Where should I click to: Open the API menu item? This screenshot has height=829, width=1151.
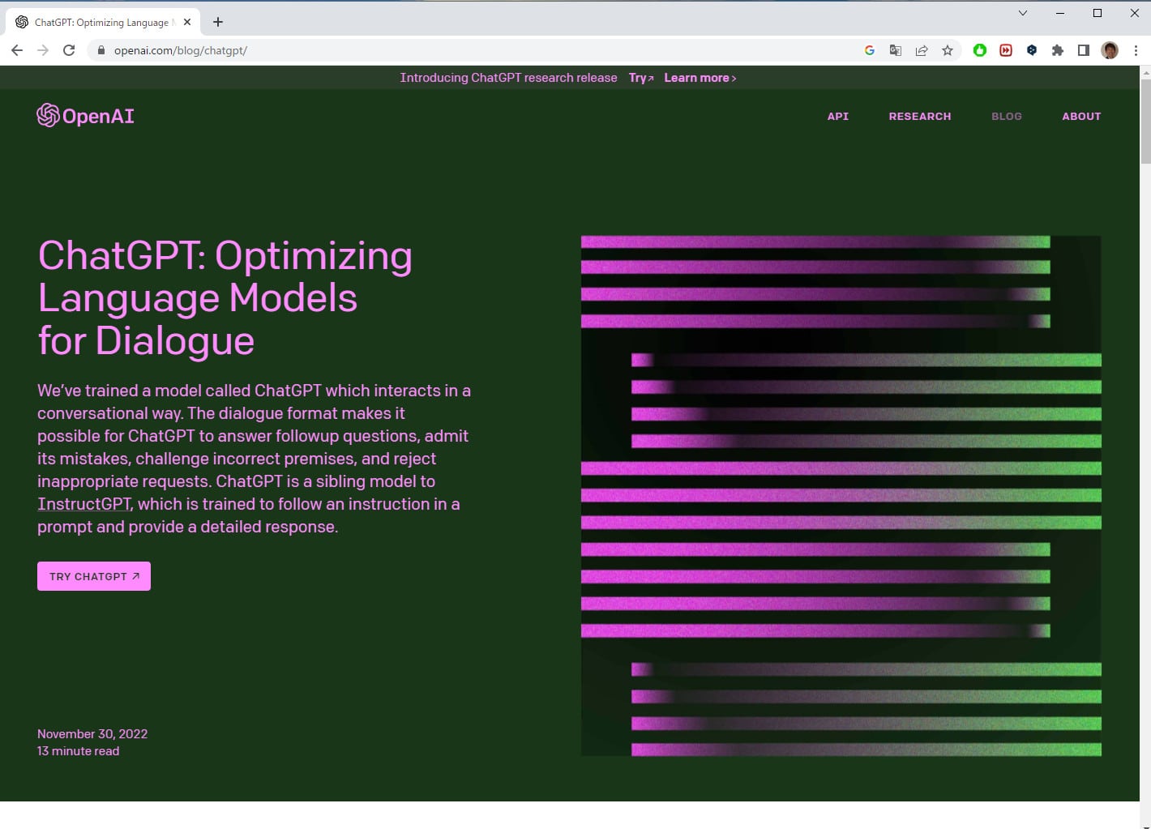838,116
